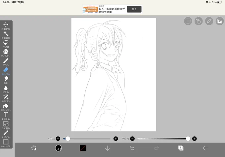The height and width of the screenshot is (157, 225).
Task: Tap the clock showing 20:30
Action: (x=6, y=2)
